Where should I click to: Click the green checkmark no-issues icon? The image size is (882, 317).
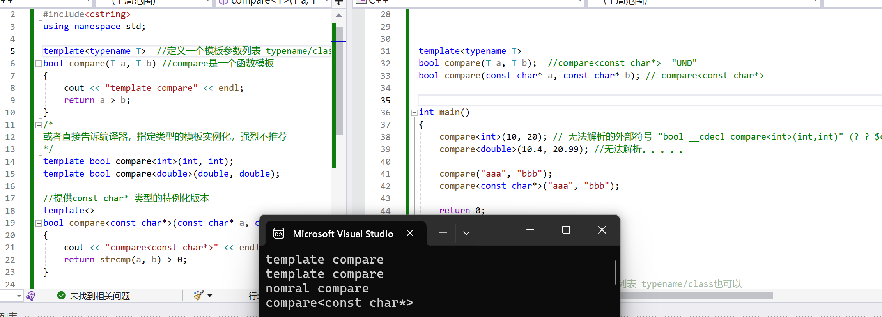click(x=61, y=296)
